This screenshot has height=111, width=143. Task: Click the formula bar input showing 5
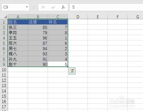(106, 7)
